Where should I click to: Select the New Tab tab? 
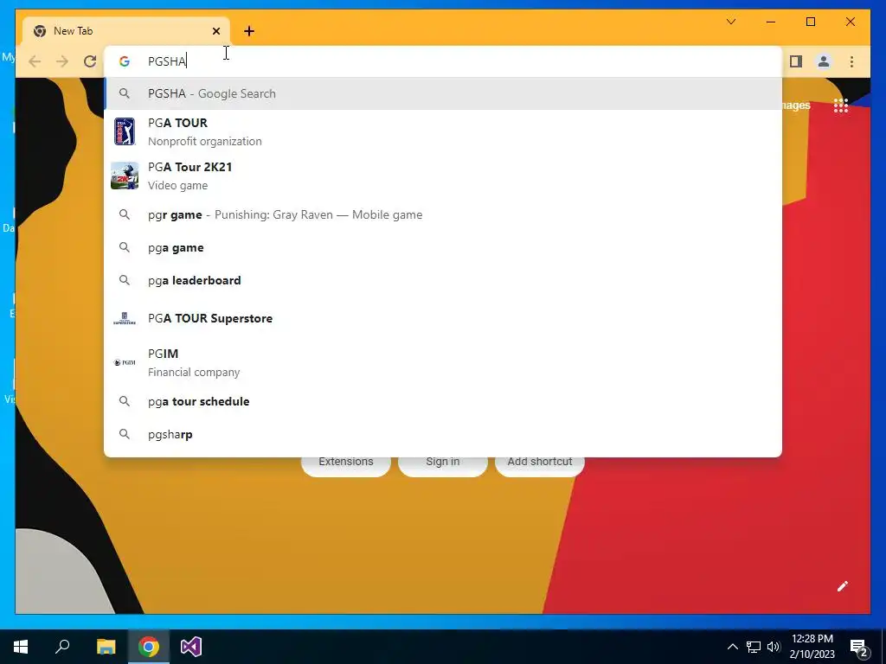click(126, 31)
